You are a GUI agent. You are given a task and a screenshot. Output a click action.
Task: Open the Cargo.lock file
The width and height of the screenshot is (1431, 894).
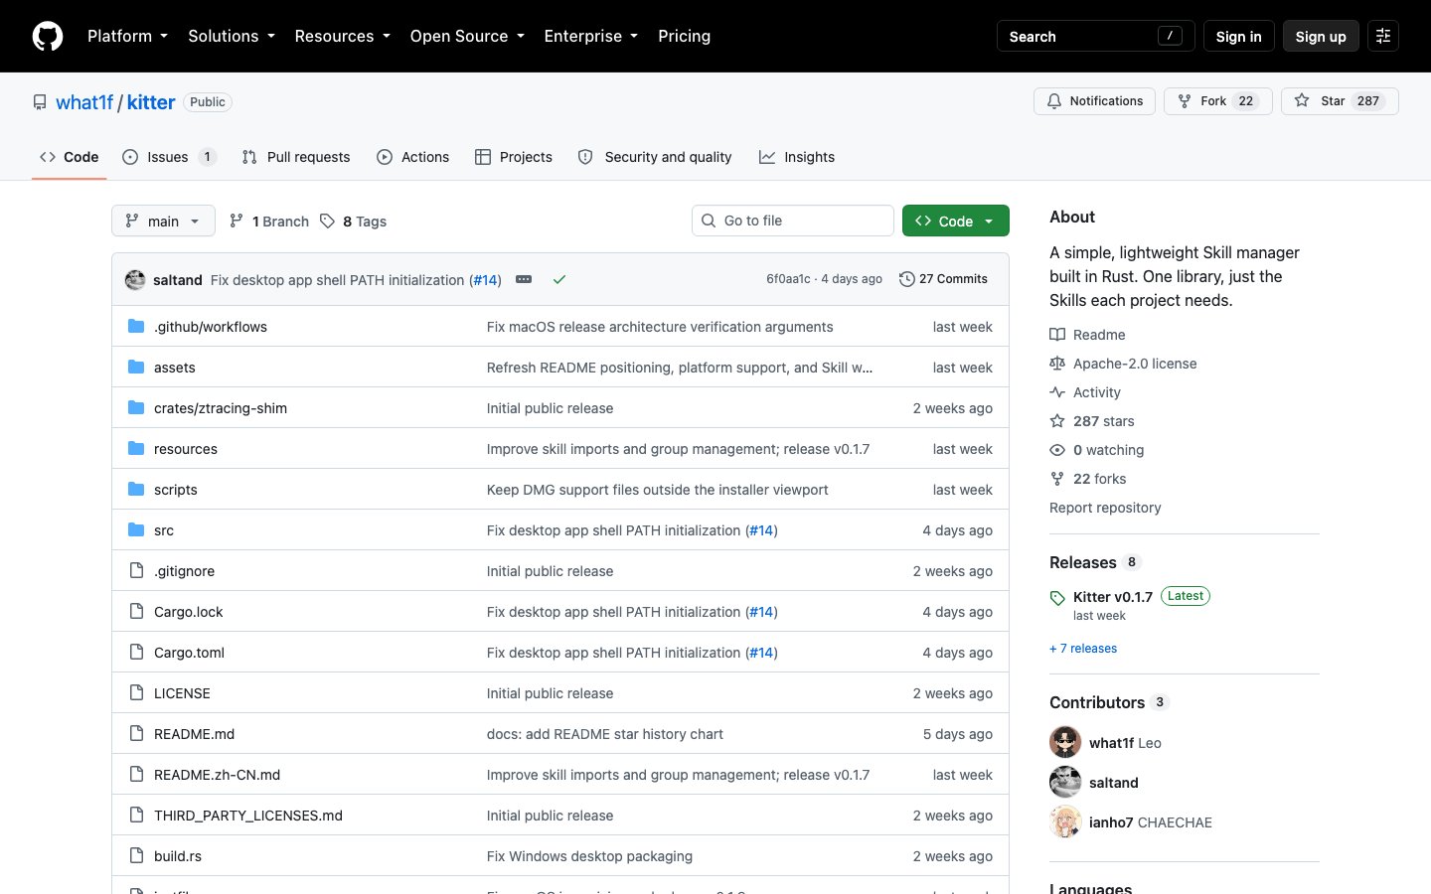(x=189, y=612)
